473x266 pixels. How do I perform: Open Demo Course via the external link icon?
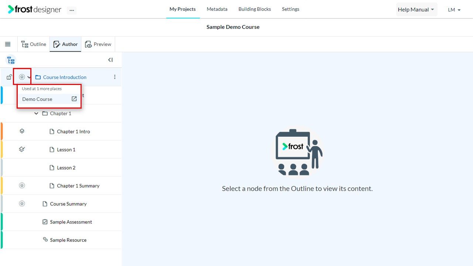(74, 99)
